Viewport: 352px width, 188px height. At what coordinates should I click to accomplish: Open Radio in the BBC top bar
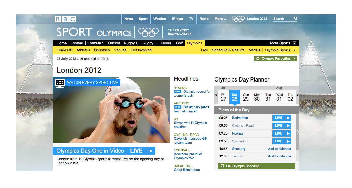(204, 19)
